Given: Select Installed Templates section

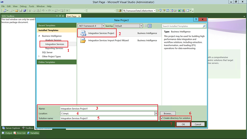Looking at the screenshot, I should (56, 30).
